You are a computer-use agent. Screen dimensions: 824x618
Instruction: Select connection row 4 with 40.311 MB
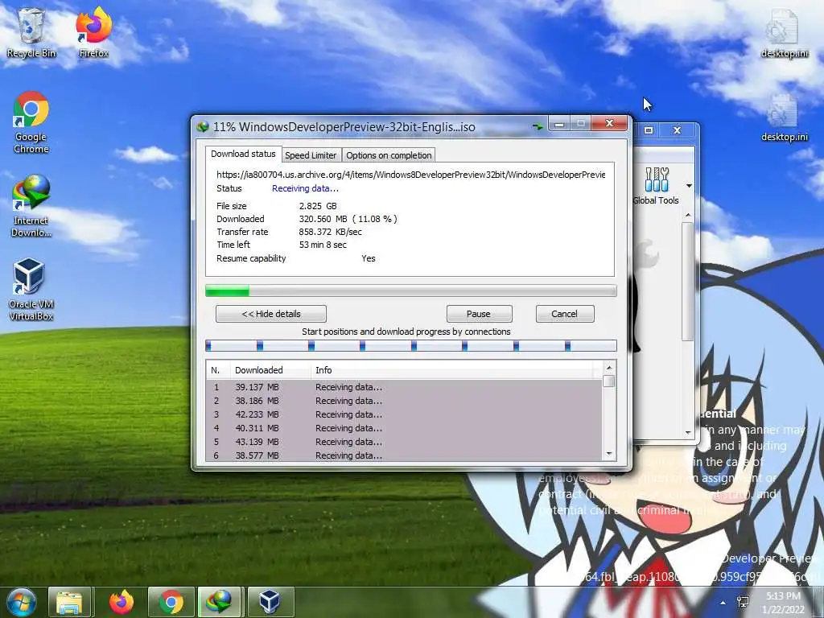[x=404, y=428]
